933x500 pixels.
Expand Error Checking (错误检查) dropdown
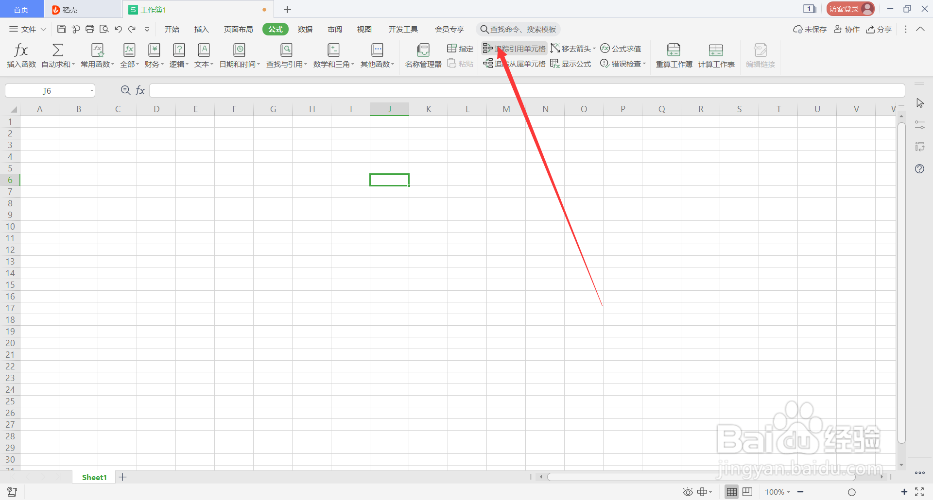click(x=644, y=64)
